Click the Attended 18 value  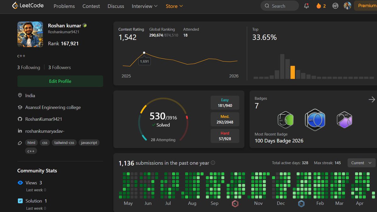[x=186, y=35]
